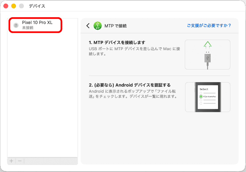Click the question mark device status icon

tap(16, 25)
